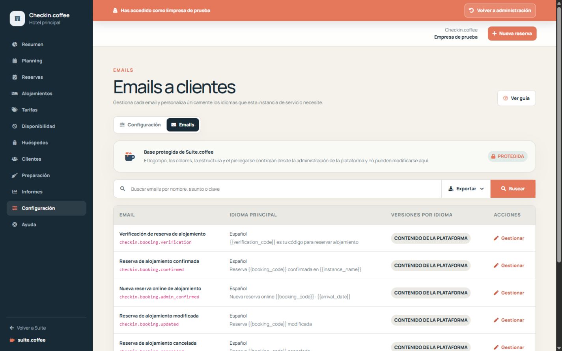The height and width of the screenshot is (351, 562).
Task: Click the Clientes people icon
Action: (15, 159)
